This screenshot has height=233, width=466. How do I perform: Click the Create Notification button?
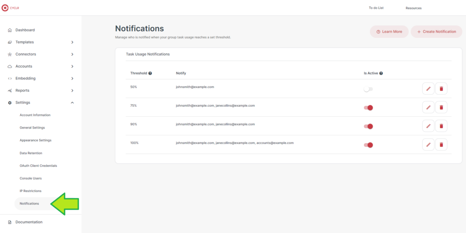[x=436, y=32]
